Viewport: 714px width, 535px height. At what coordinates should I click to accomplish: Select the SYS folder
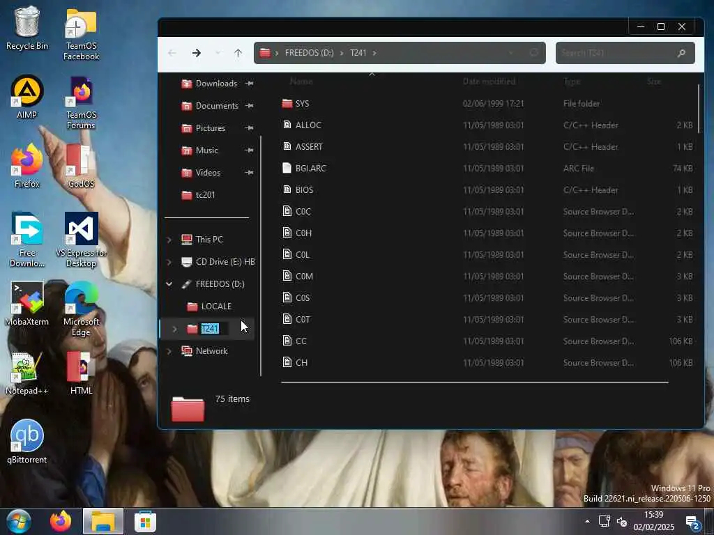pos(487,104)
